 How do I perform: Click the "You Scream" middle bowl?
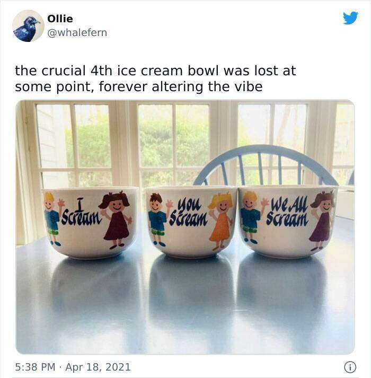tap(191, 222)
